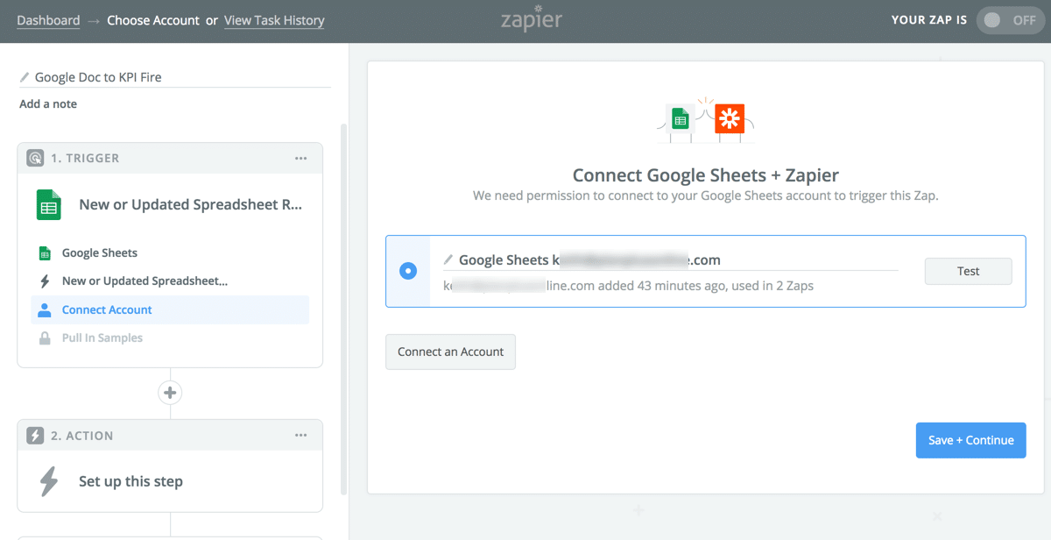Click lightning bolt icon next to trigger event
Viewport: 1051px width, 540px height.
tap(45, 281)
